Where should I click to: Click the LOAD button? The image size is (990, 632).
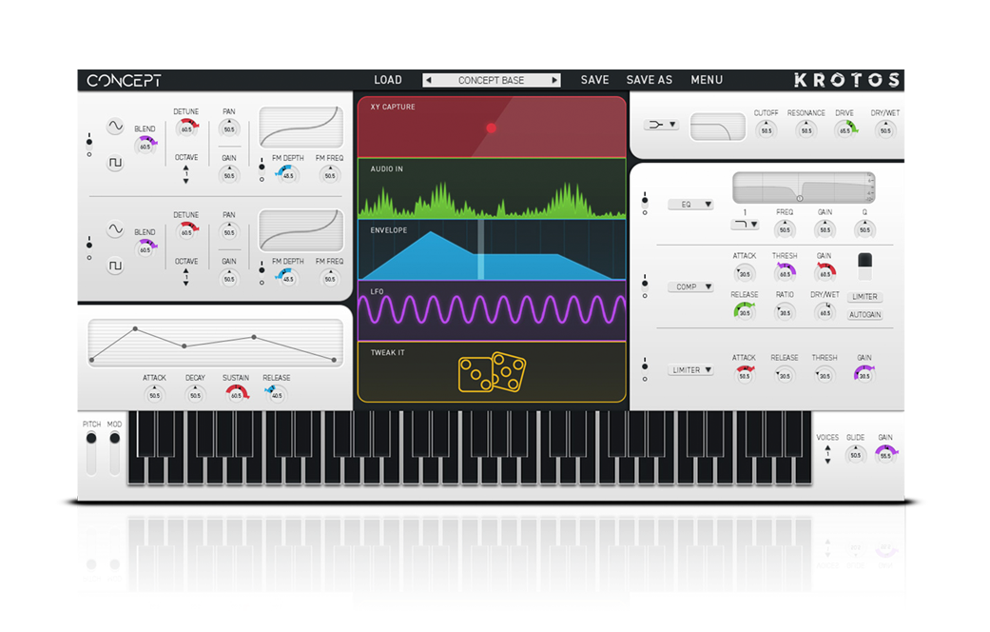388,80
